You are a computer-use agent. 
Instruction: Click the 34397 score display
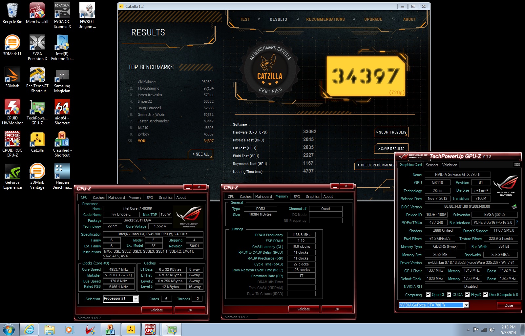tap(366, 76)
